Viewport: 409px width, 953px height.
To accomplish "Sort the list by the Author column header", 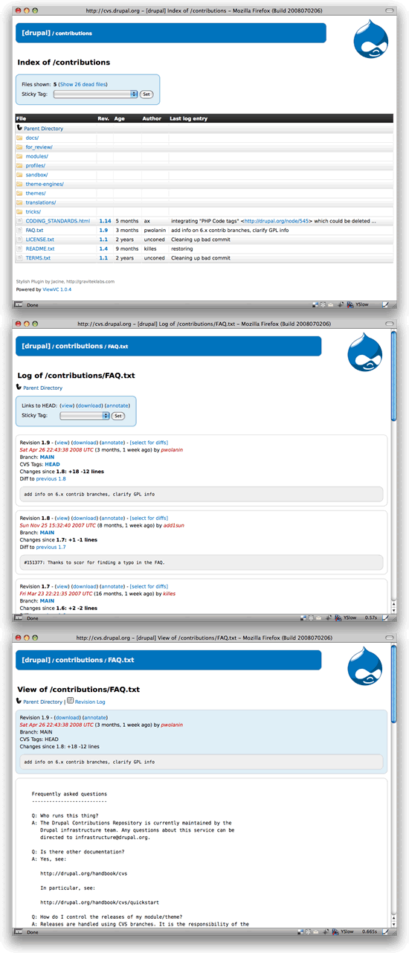I will click(x=152, y=118).
